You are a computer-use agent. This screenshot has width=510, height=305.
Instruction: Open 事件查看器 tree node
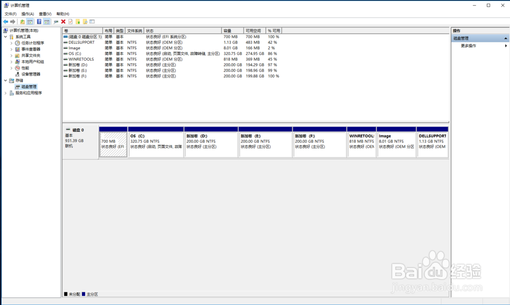[31, 49]
